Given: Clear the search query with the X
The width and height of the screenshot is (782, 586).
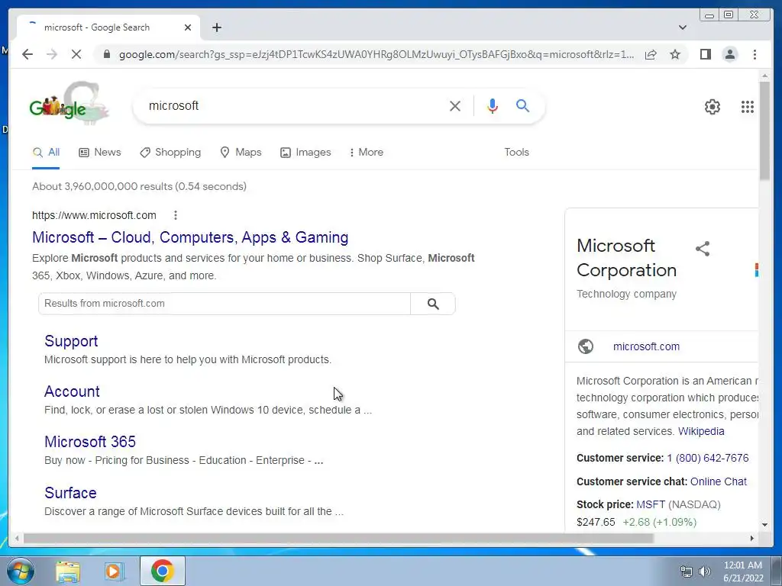Looking at the screenshot, I should (455, 105).
